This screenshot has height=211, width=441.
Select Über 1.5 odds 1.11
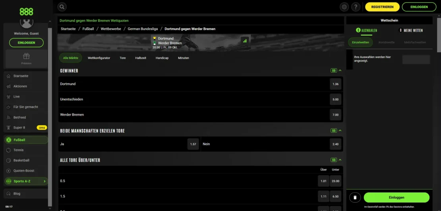324,196
